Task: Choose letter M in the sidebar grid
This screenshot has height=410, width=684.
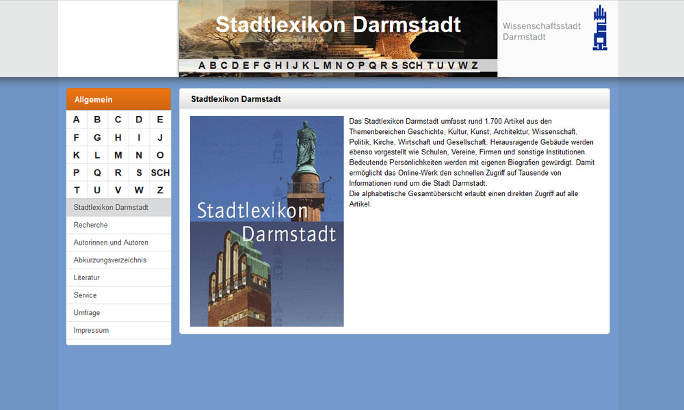Action: pos(118,155)
